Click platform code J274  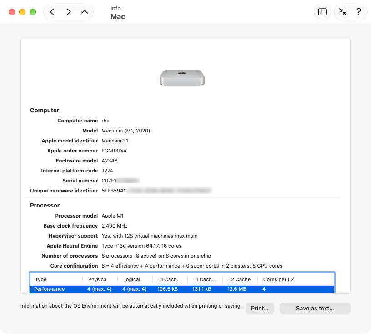pos(107,171)
